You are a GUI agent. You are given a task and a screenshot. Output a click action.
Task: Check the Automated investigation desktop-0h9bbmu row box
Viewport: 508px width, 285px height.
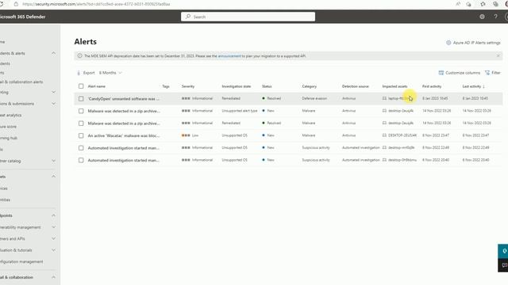click(x=81, y=160)
